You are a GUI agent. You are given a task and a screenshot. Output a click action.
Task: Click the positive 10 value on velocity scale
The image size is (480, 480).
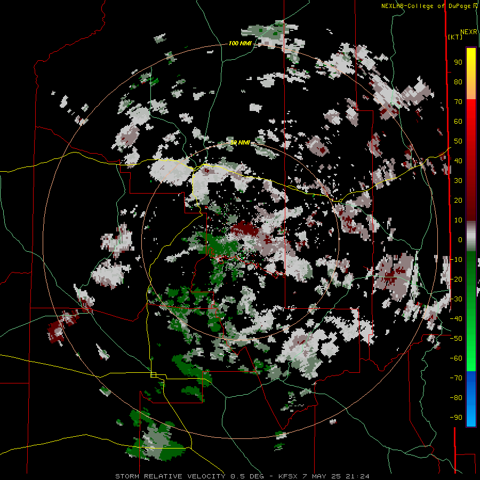click(458, 220)
